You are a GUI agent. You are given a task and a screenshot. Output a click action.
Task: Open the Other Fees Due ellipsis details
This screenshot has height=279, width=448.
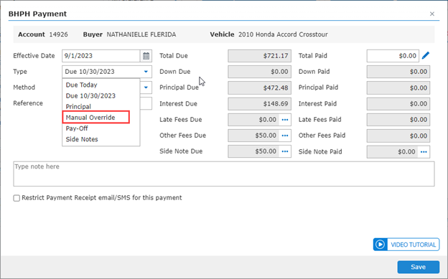coord(285,136)
